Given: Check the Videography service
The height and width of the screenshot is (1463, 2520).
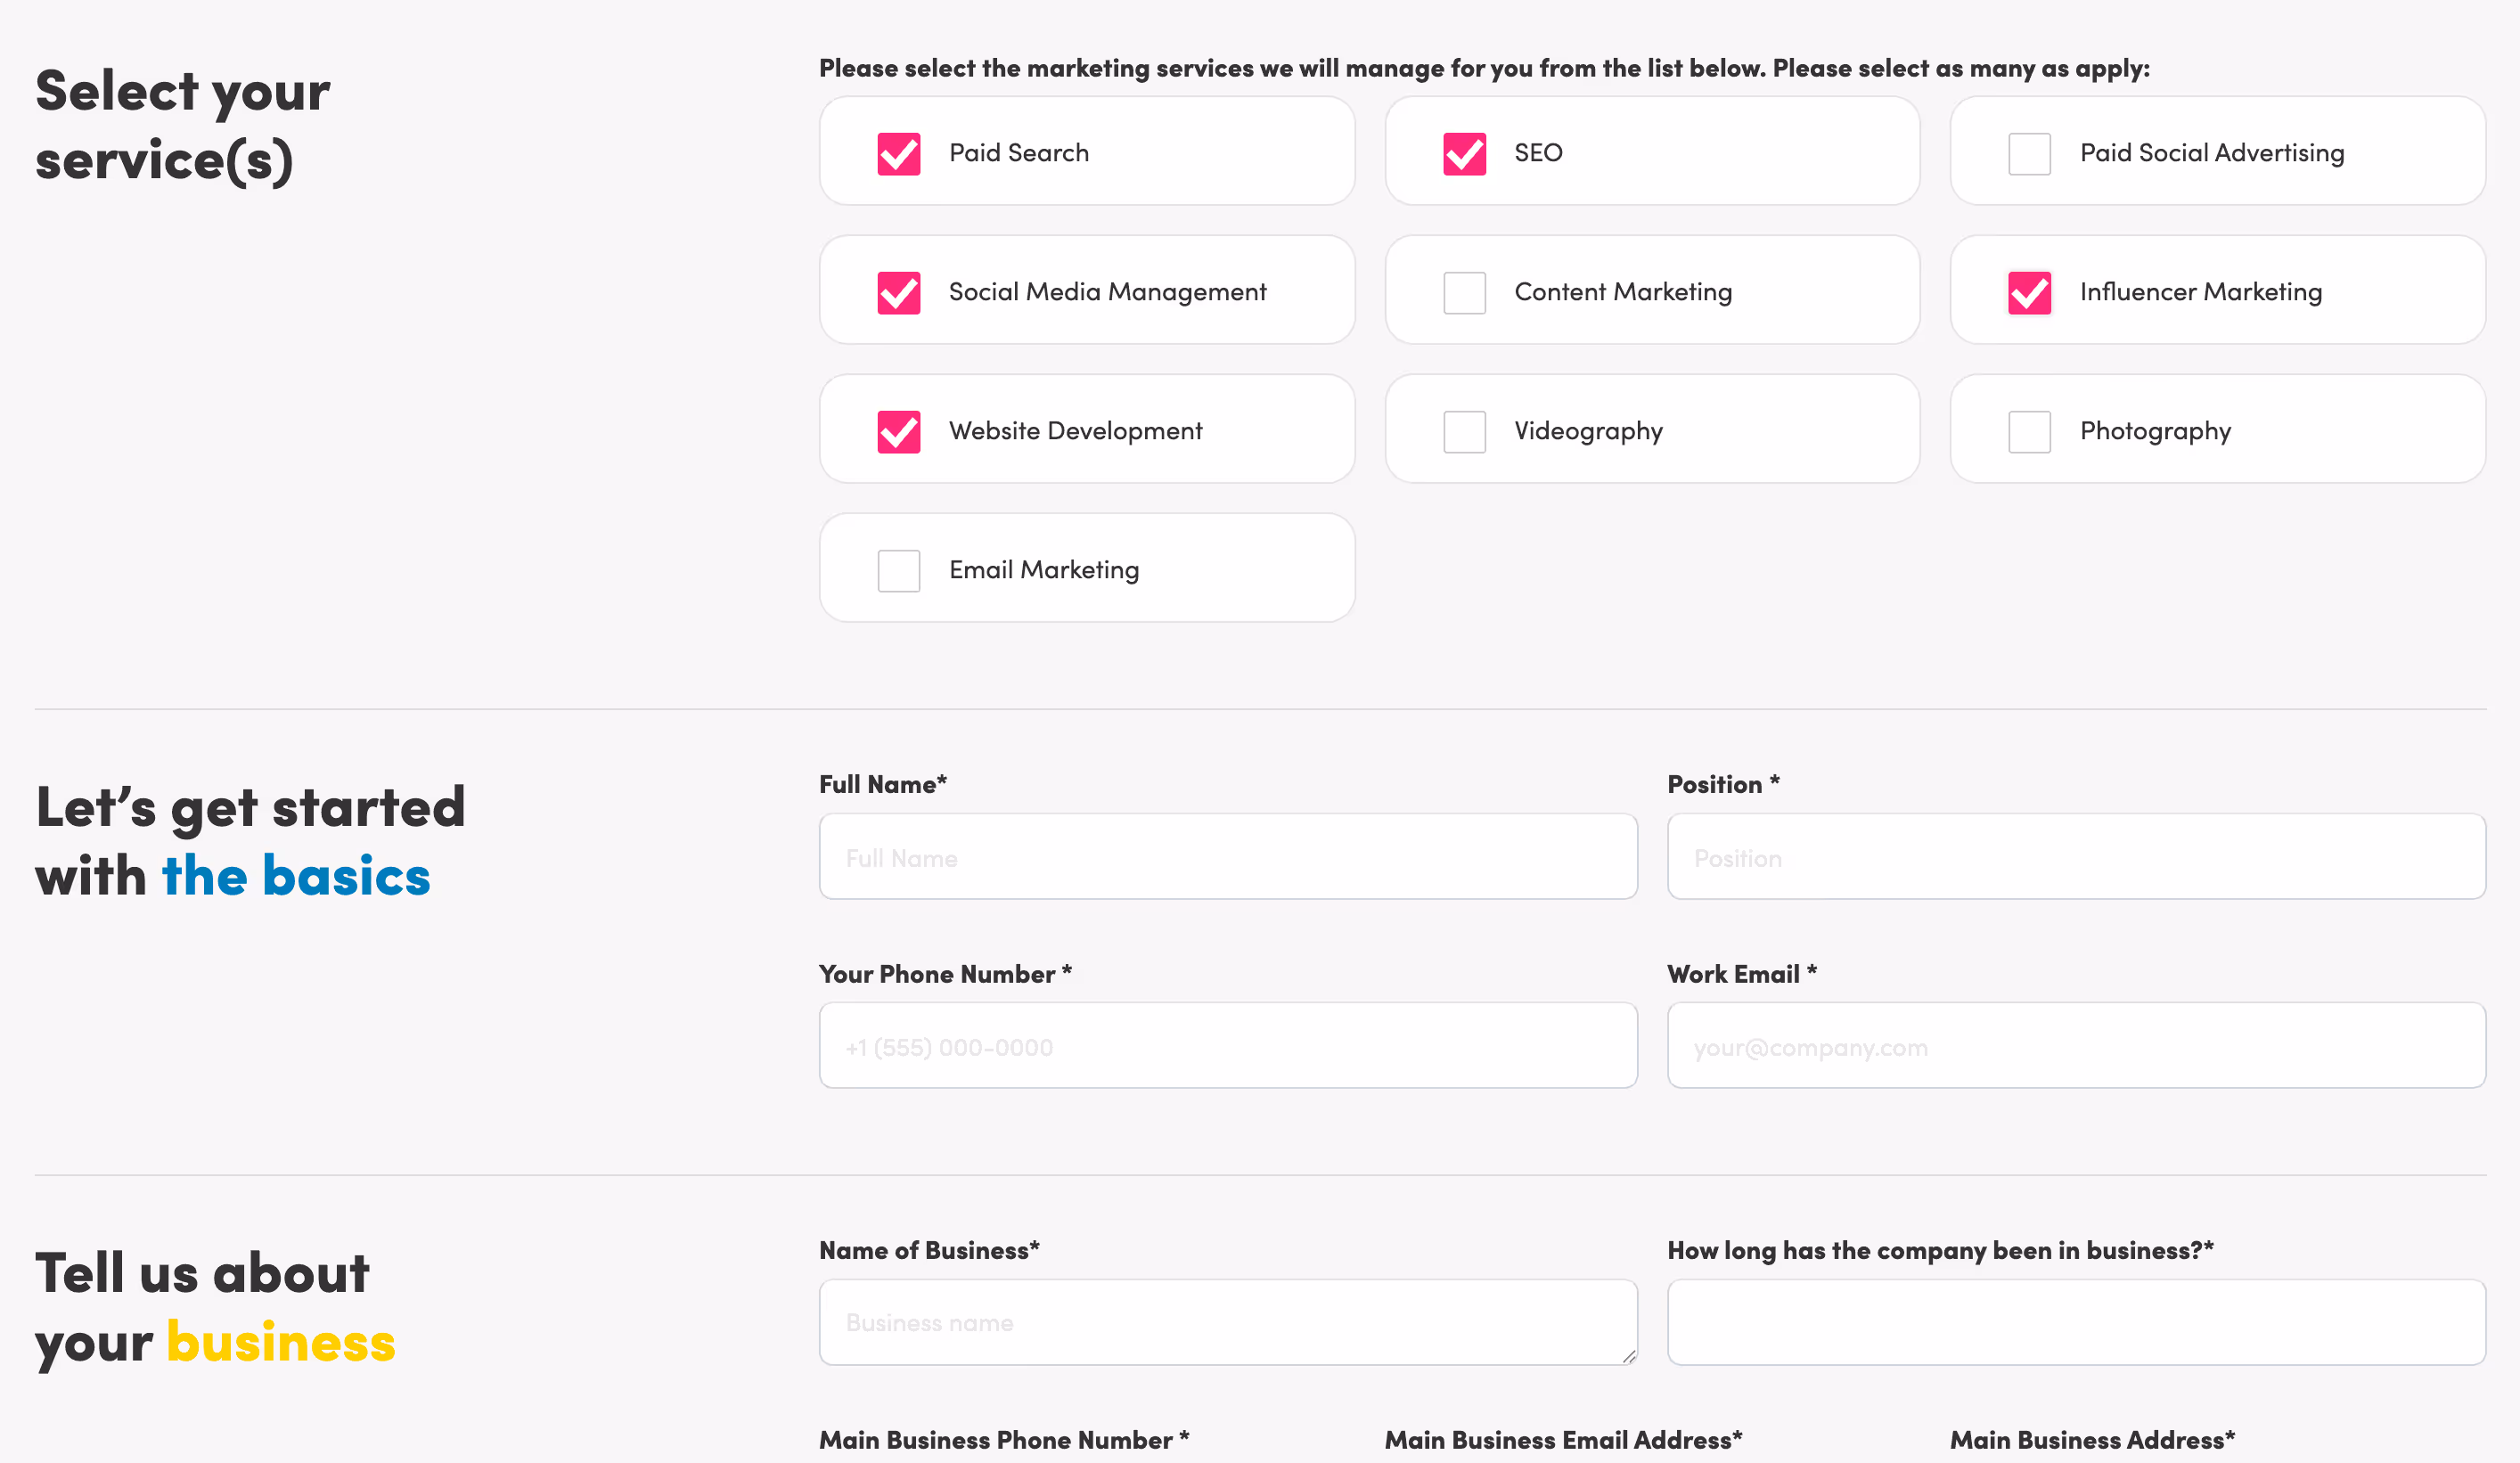Looking at the screenshot, I should pyautogui.click(x=1465, y=431).
